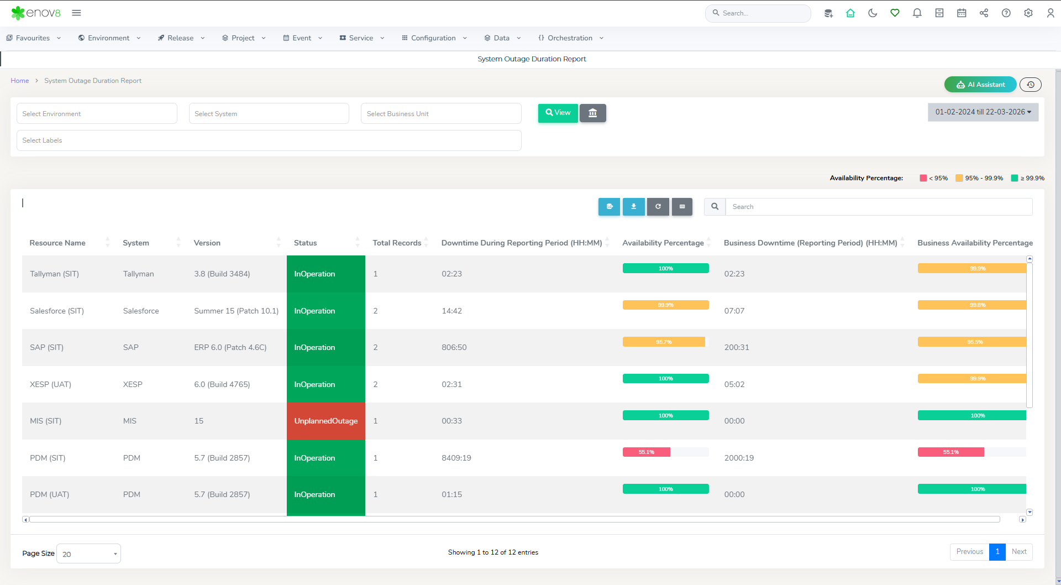1061x585 pixels.
Task: Toggle the hamburger navigation menu
Action: point(76,13)
